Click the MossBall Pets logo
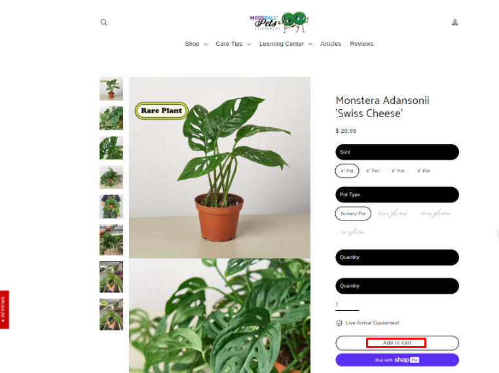 click(x=279, y=22)
